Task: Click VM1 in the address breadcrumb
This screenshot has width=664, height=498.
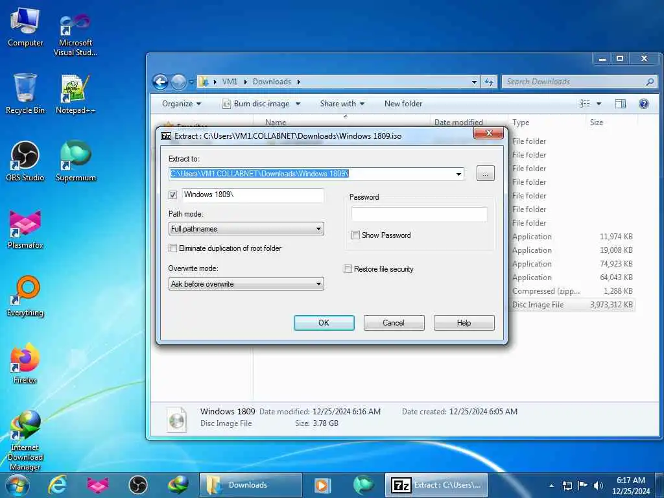Action: 230,82
